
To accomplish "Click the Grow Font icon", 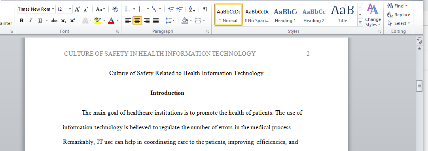I will point(78,9).
